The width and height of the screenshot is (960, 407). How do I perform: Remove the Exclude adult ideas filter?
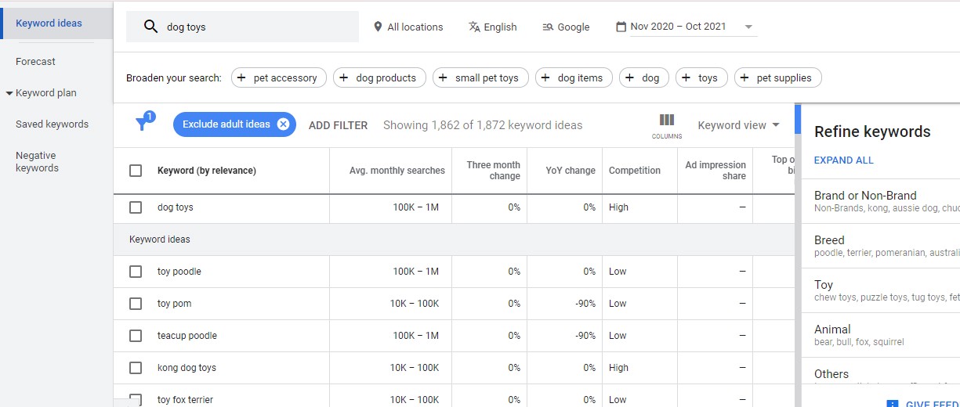point(283,124)
